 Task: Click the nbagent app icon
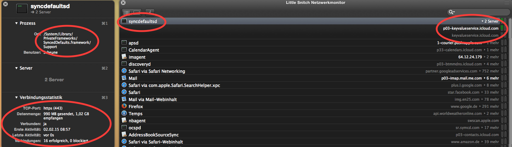(x=124, y=120)
